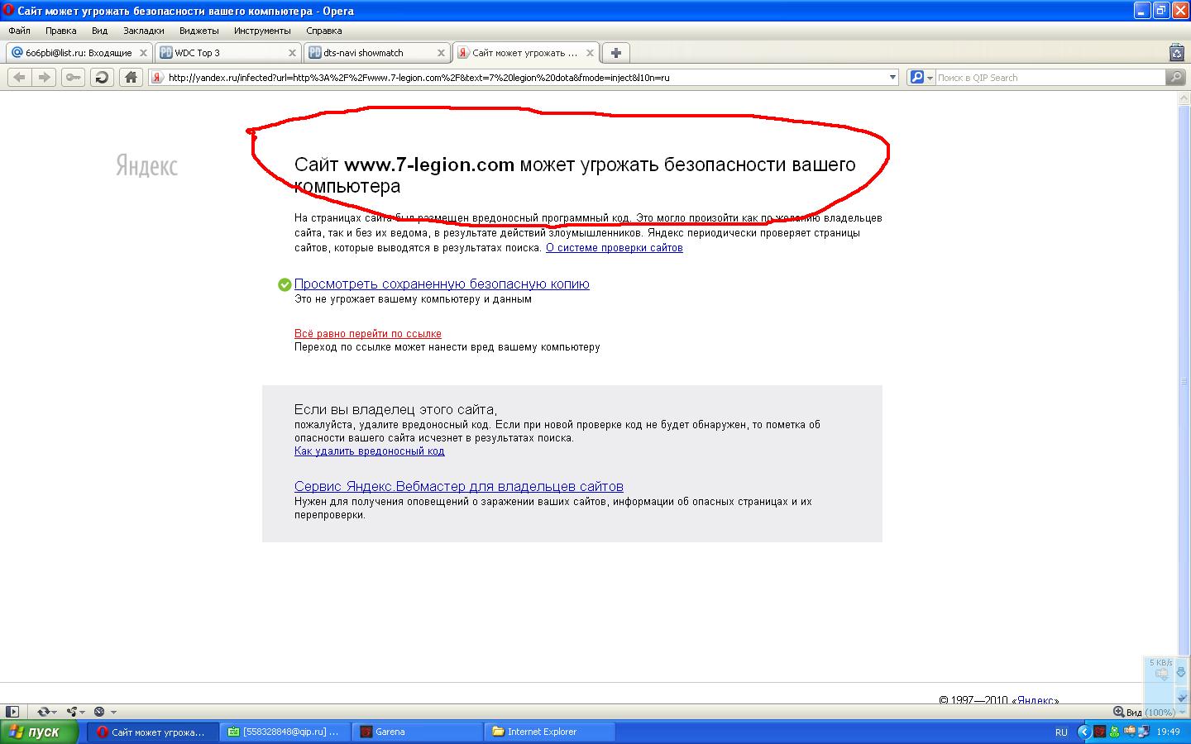The height and width of the screenshot is (744, 1191).
Task: Open 'Как удалить вредоносный код' link
Action: click(370, 451)
